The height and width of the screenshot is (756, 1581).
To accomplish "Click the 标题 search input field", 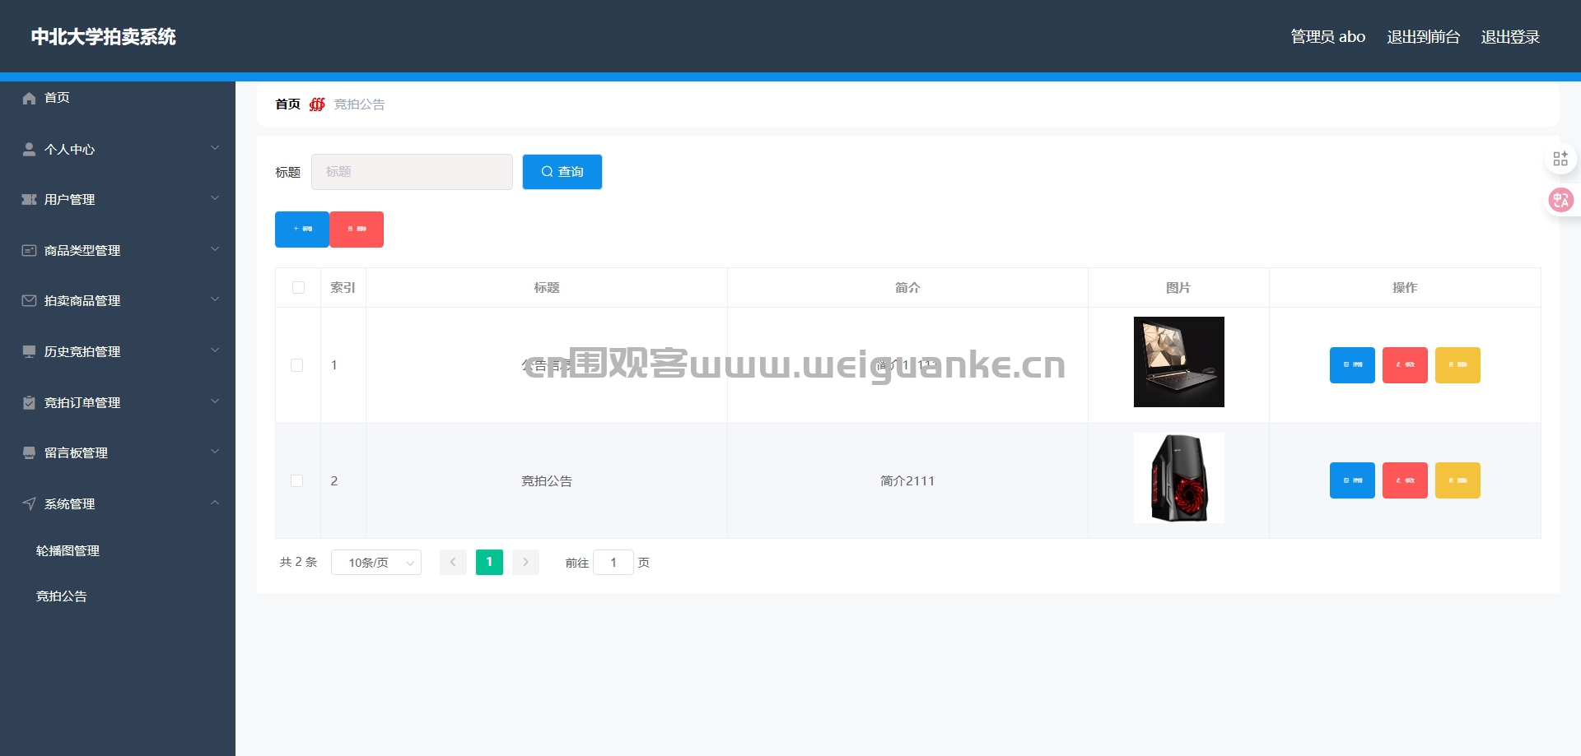I will [x=412, y=172].
